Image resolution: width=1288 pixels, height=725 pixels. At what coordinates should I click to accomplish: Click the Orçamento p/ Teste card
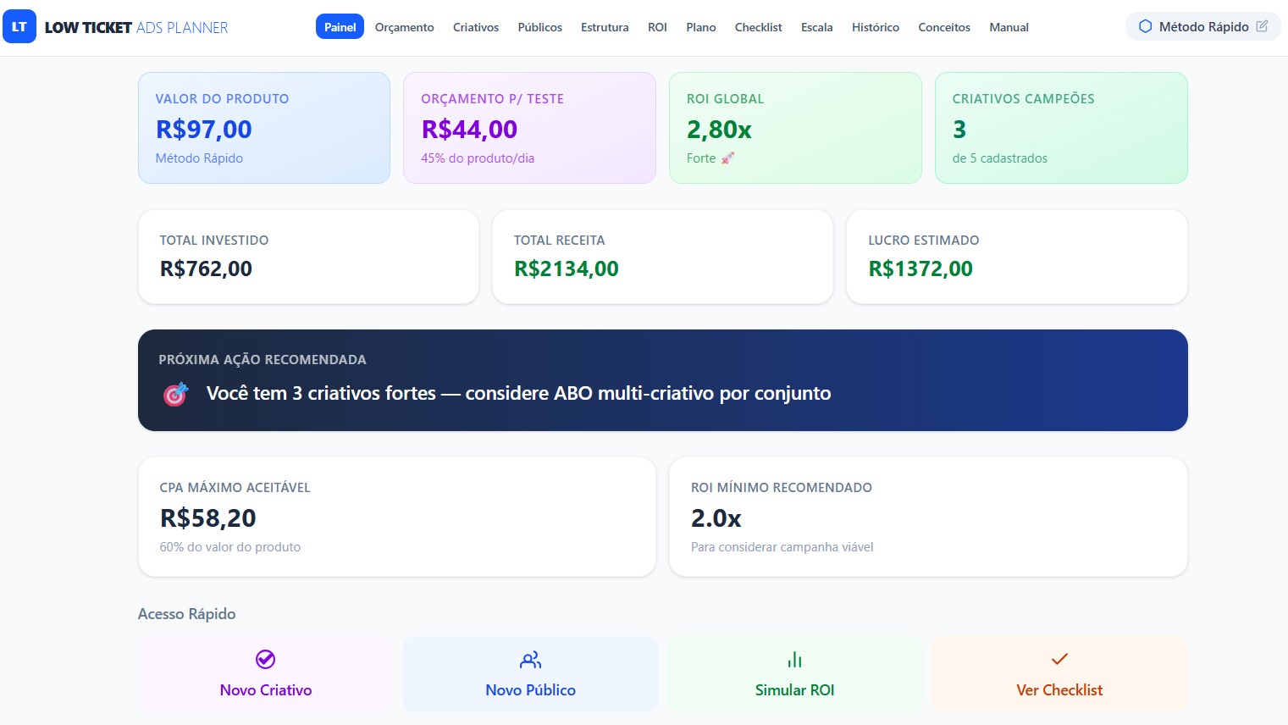click(x=529, y=128)
